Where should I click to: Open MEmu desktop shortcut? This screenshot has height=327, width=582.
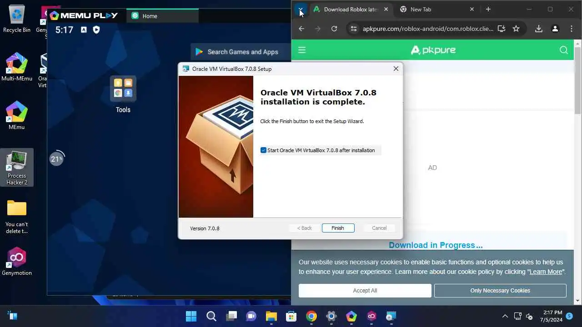(x=17, y=115)
